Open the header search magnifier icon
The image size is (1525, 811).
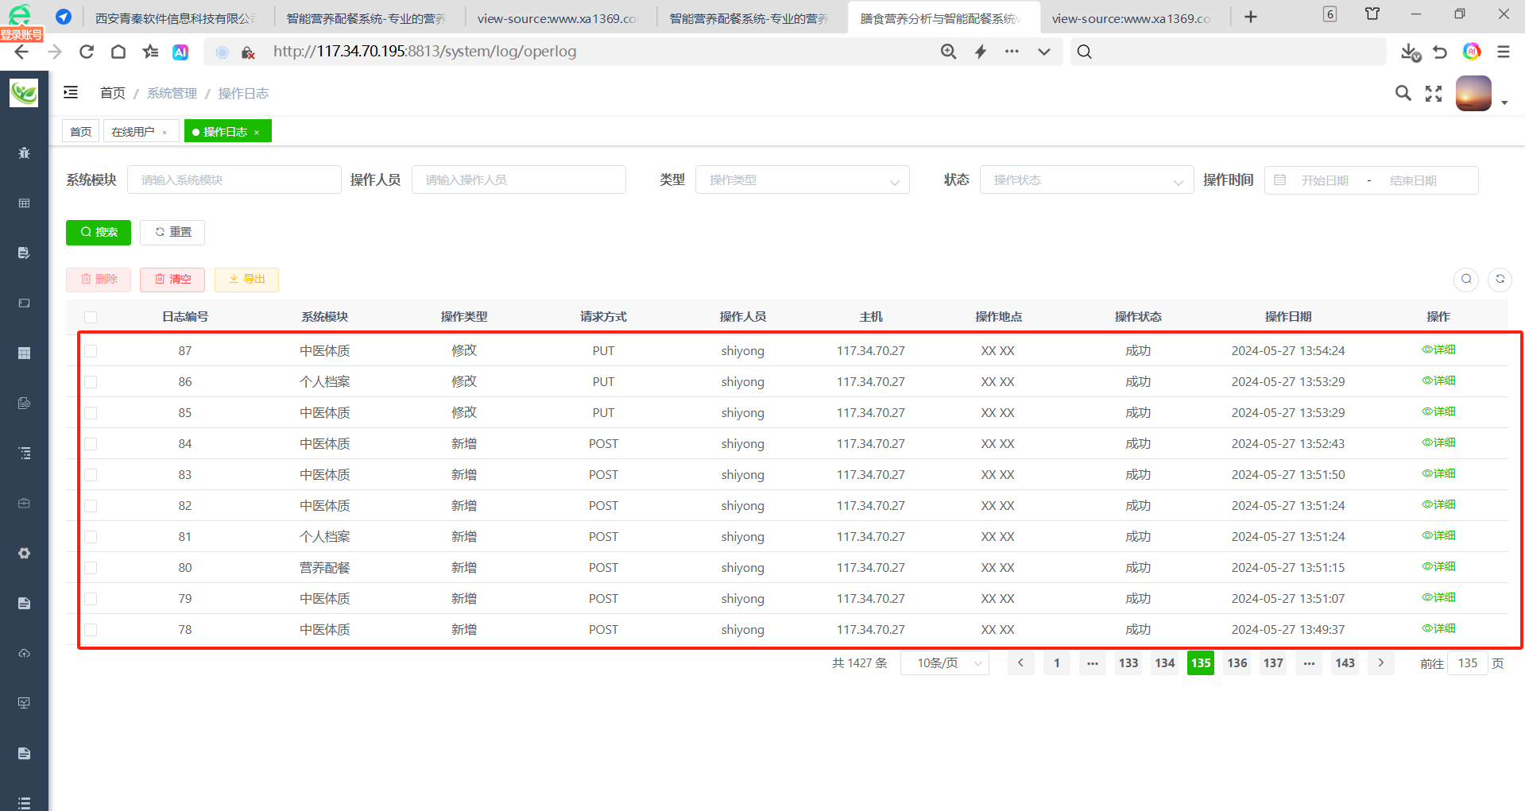click(1403, 93)
